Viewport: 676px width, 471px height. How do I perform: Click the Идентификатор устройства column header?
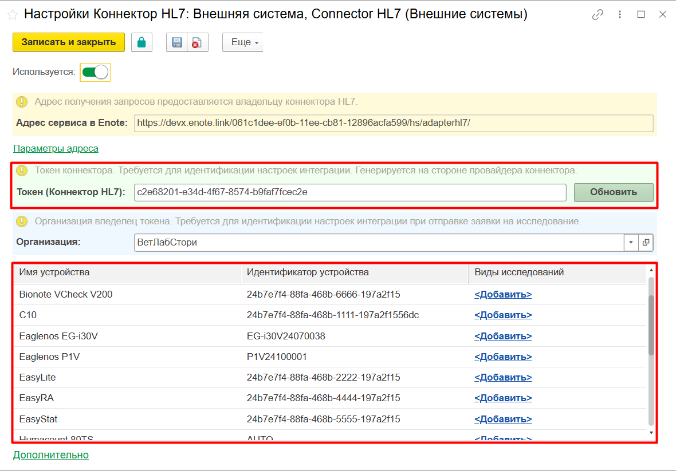354,272
